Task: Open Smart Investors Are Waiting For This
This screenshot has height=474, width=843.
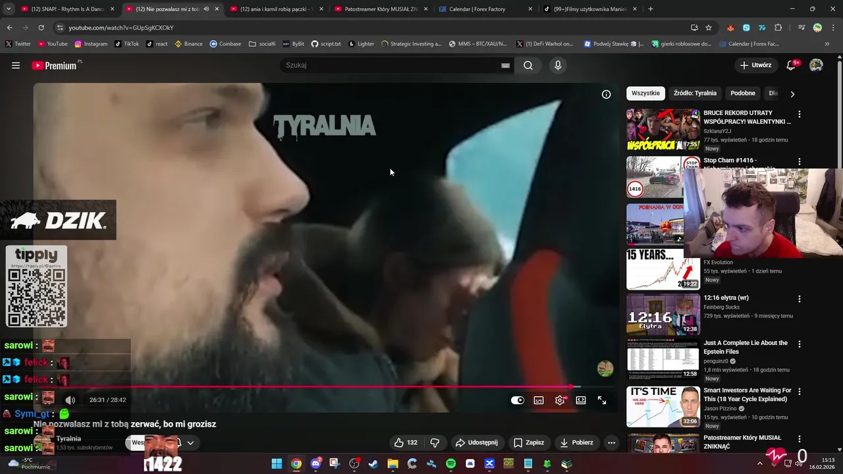Action: (x=748, y=394)
